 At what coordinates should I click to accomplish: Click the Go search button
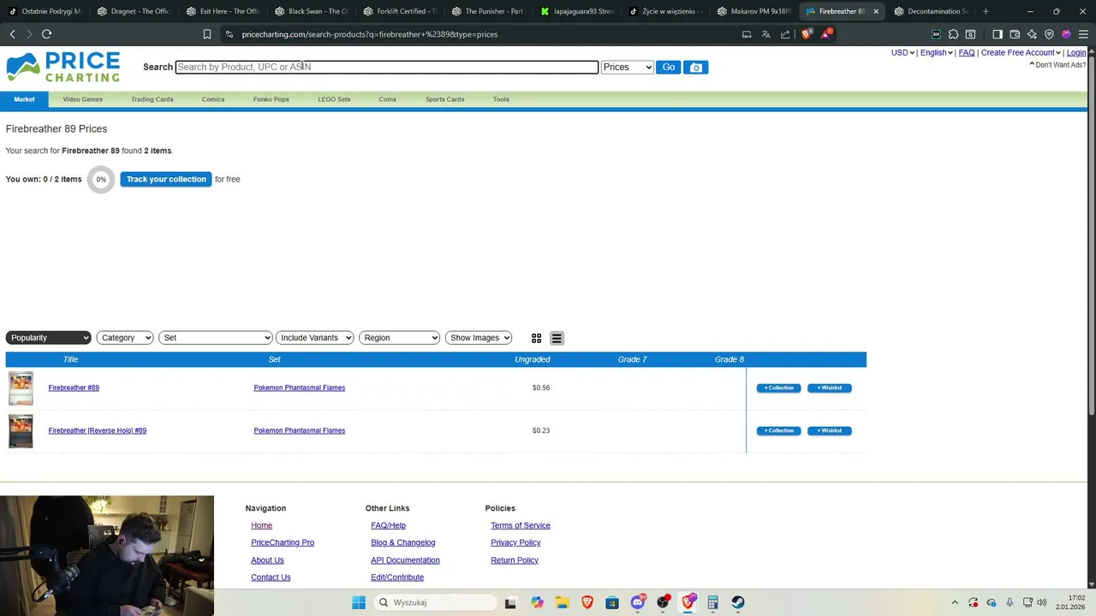pos(669,67)
